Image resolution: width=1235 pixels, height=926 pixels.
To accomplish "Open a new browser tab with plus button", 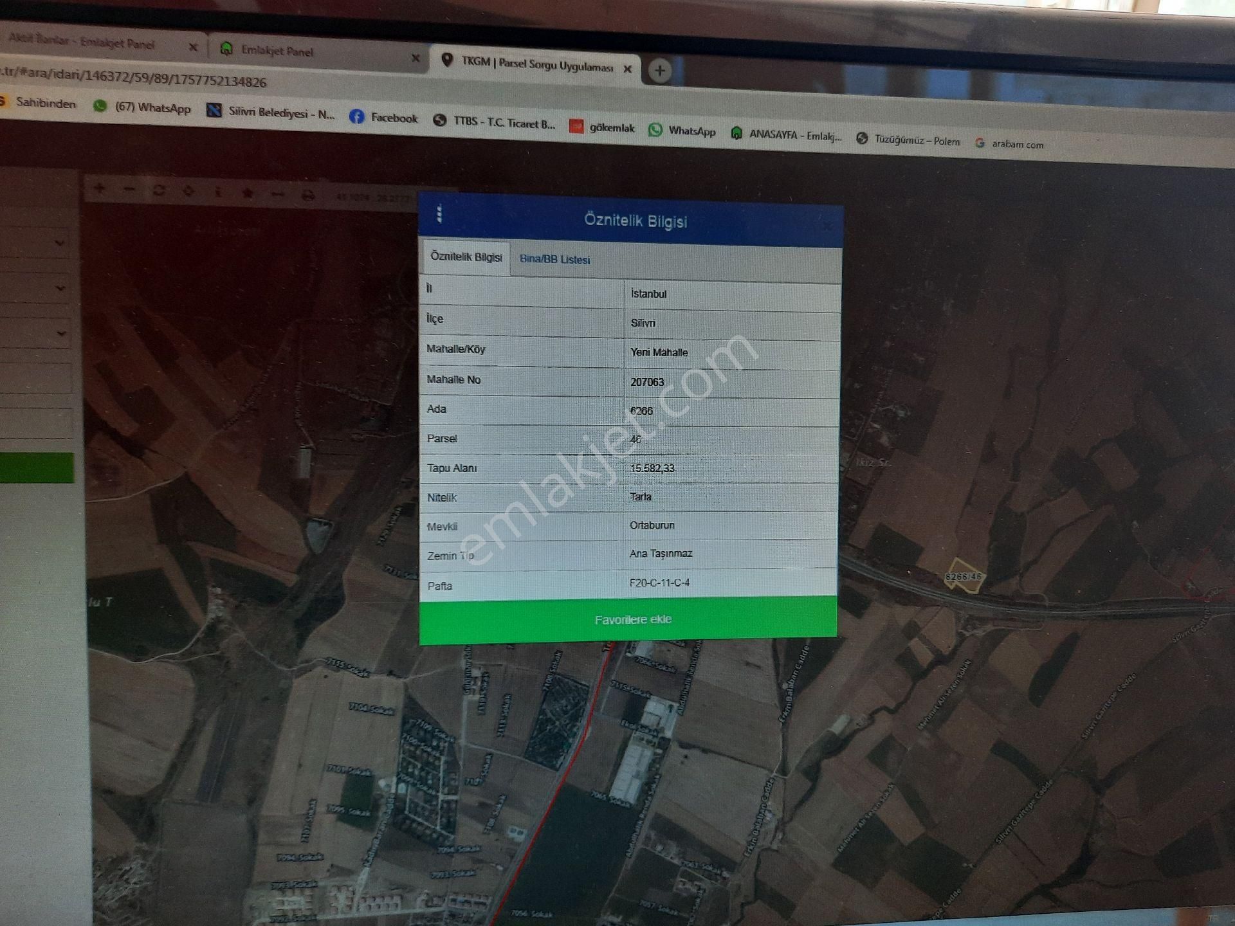I will point(659,71).
